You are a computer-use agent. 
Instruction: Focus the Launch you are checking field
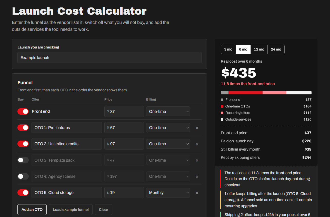109,58
